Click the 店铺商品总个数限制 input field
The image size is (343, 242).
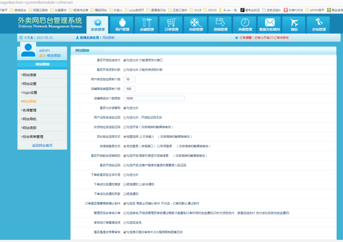point(154,98)
